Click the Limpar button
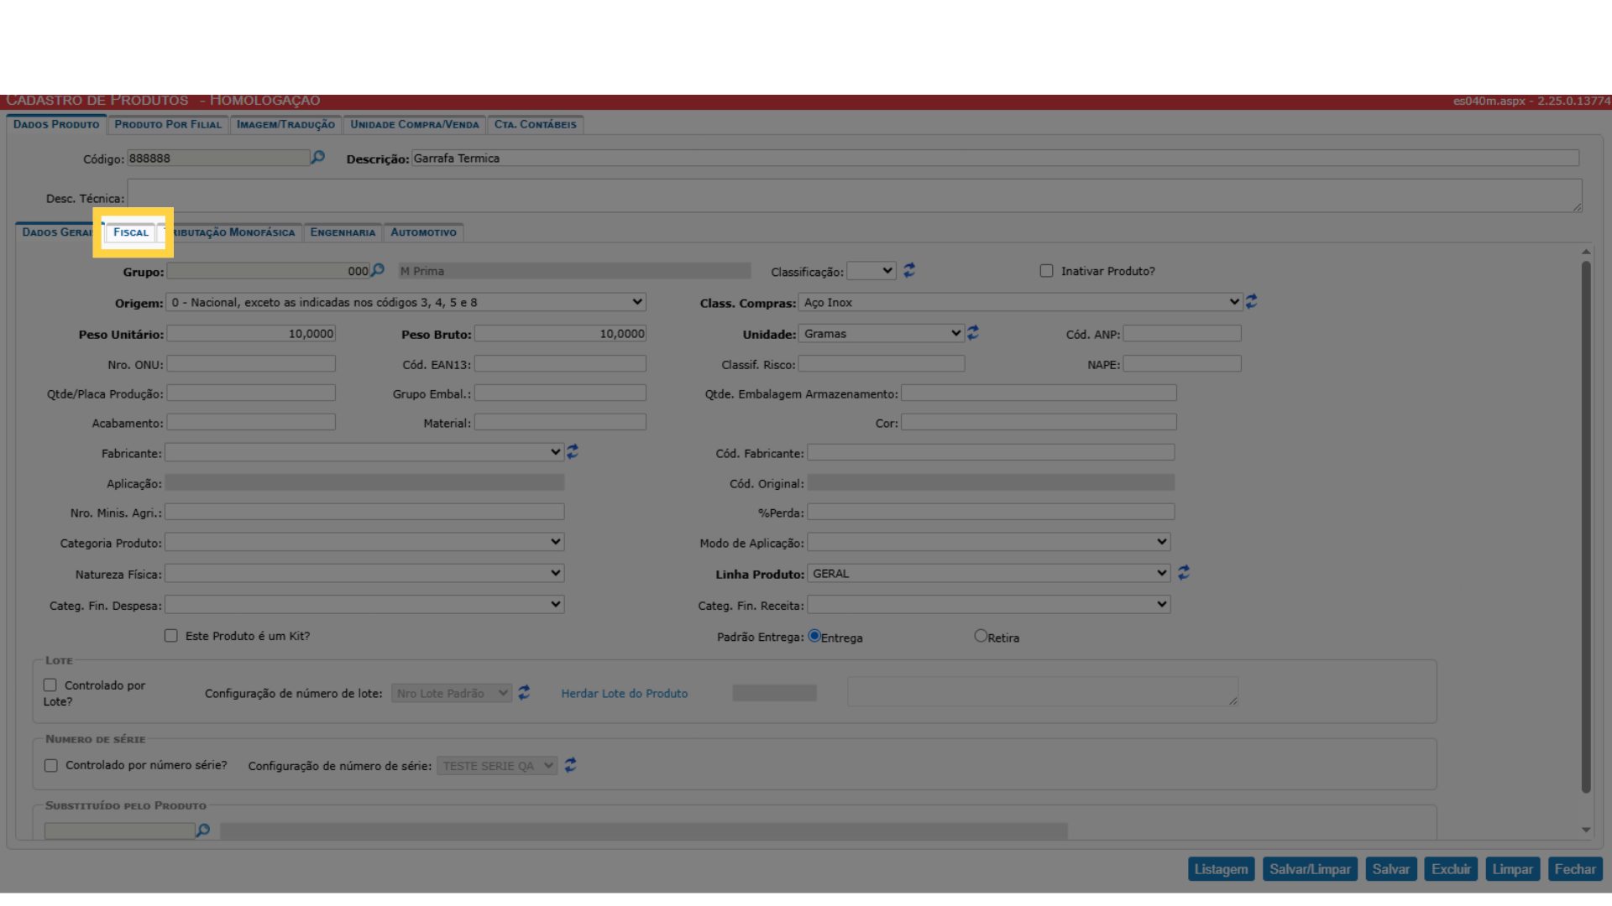Image resolution: width=1612 pixels, height=906 pixels. point(1512,869)
